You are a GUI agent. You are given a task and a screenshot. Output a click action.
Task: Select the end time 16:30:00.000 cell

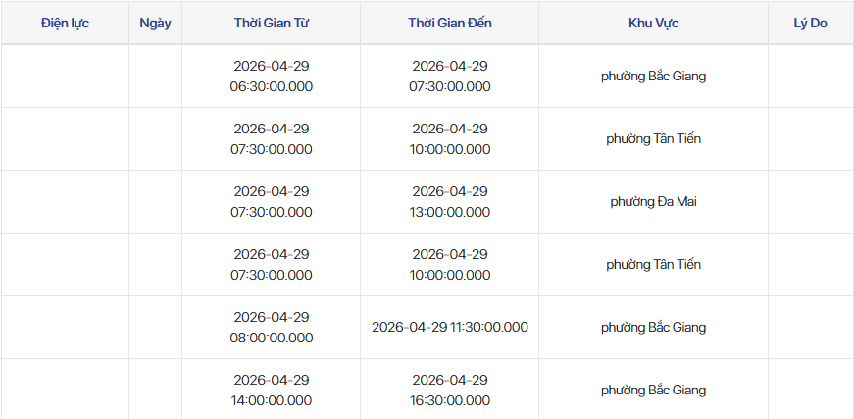450,390
